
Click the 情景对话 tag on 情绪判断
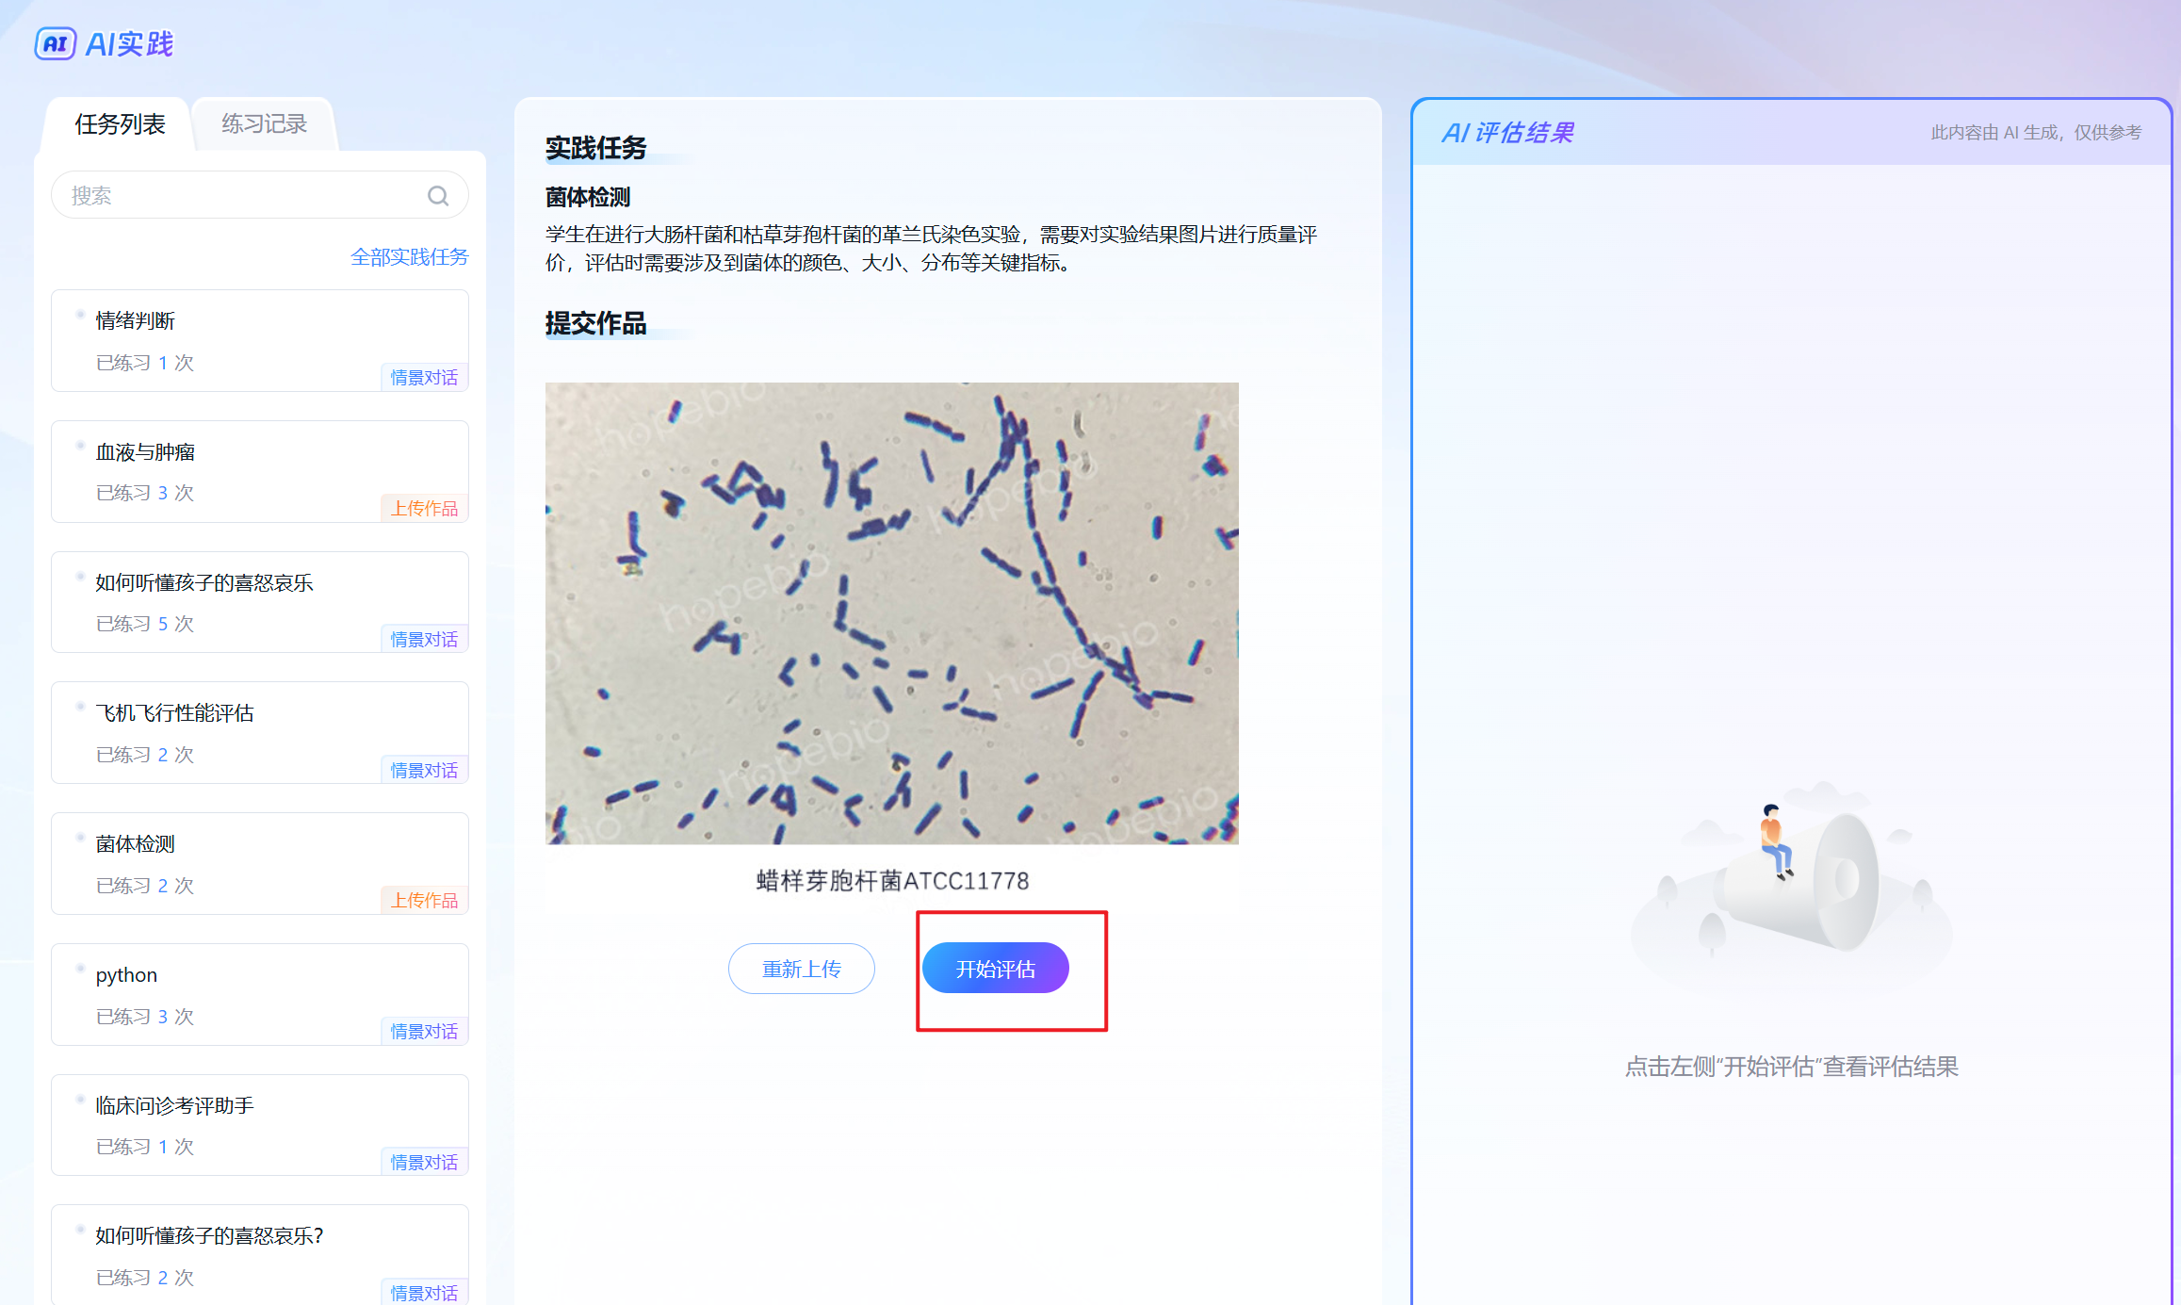pos(424,378)
